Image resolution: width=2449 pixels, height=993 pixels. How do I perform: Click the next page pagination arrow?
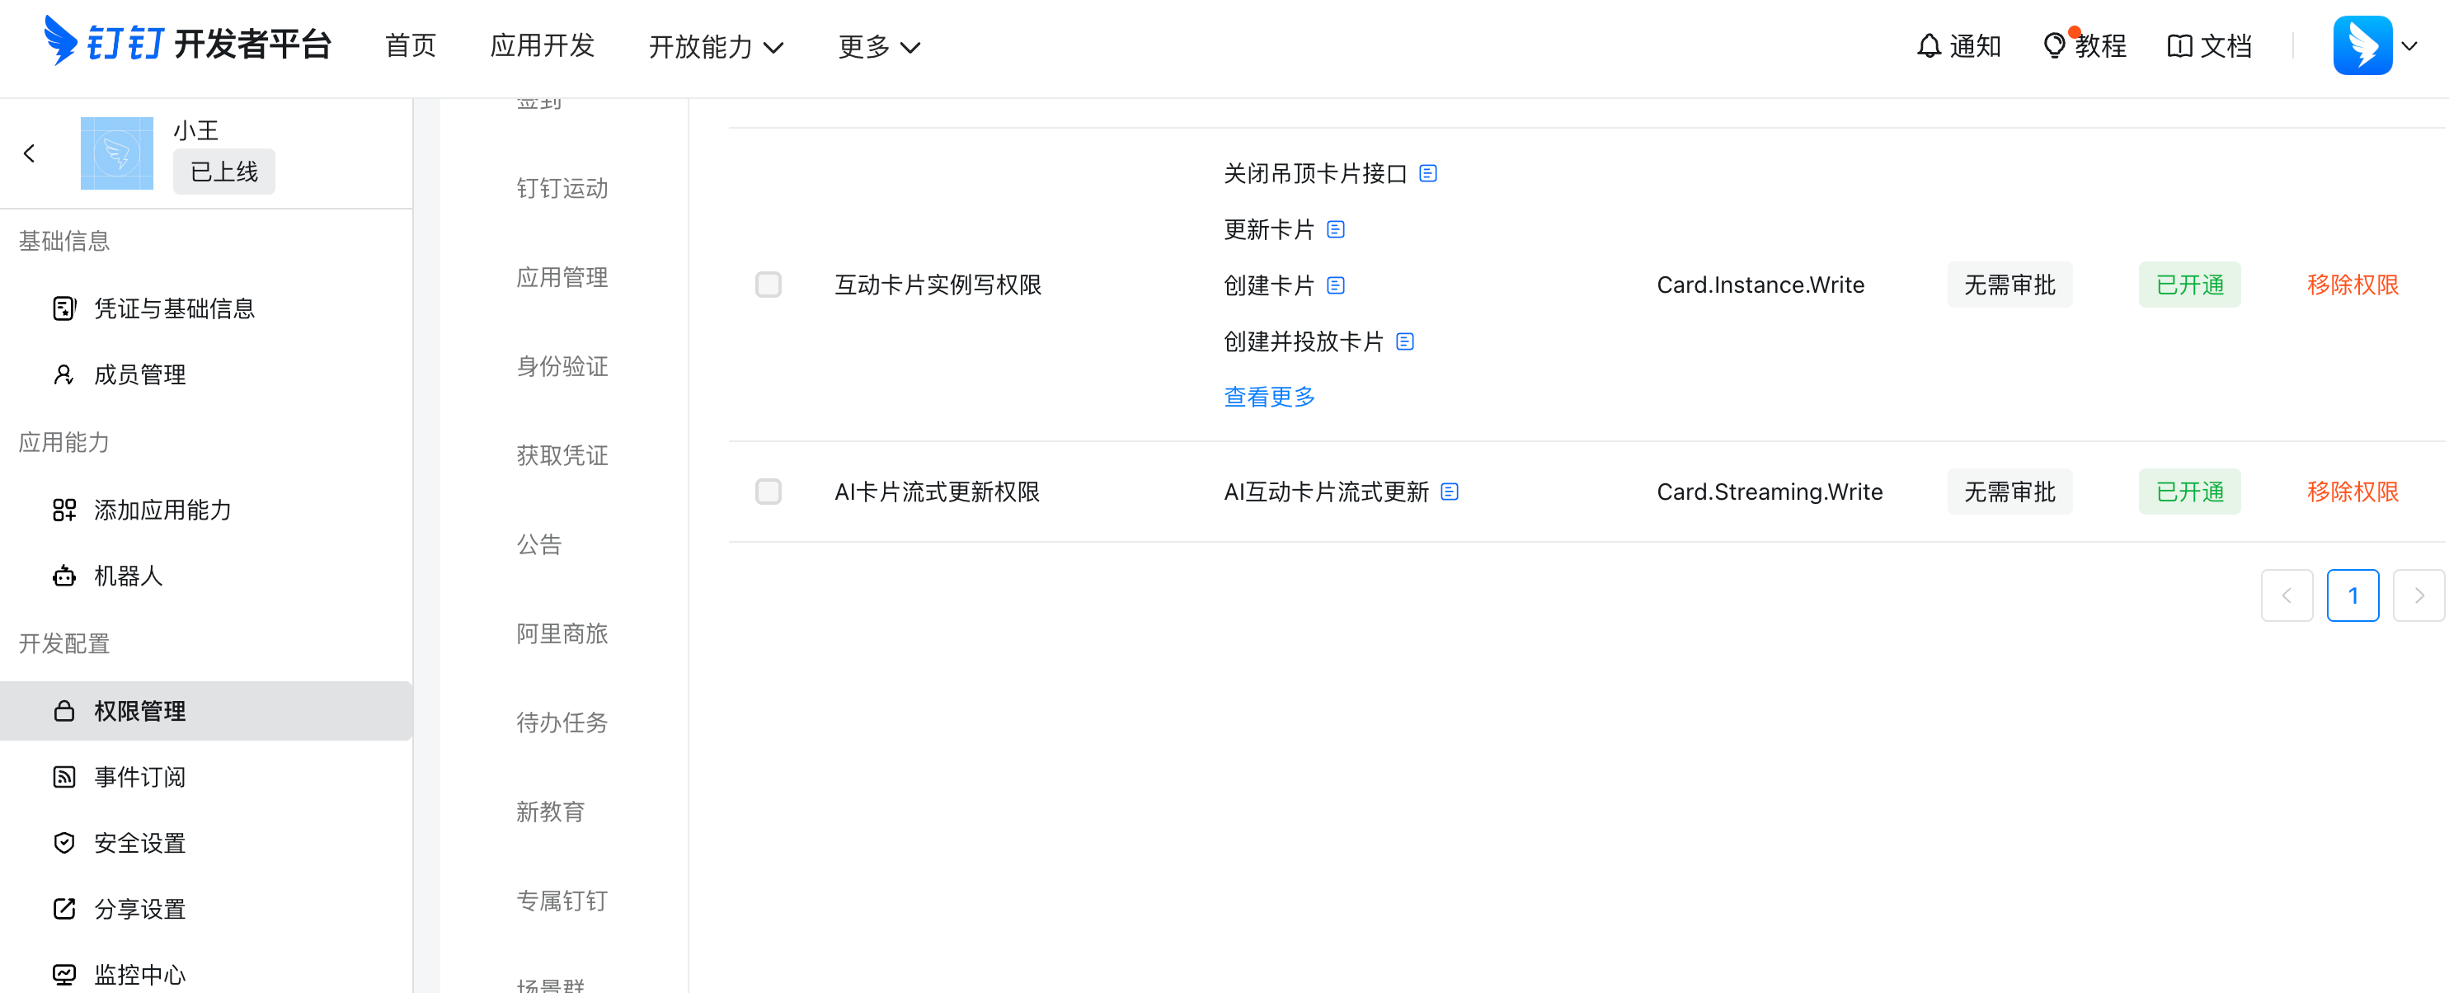click(x=2419, y=595)
